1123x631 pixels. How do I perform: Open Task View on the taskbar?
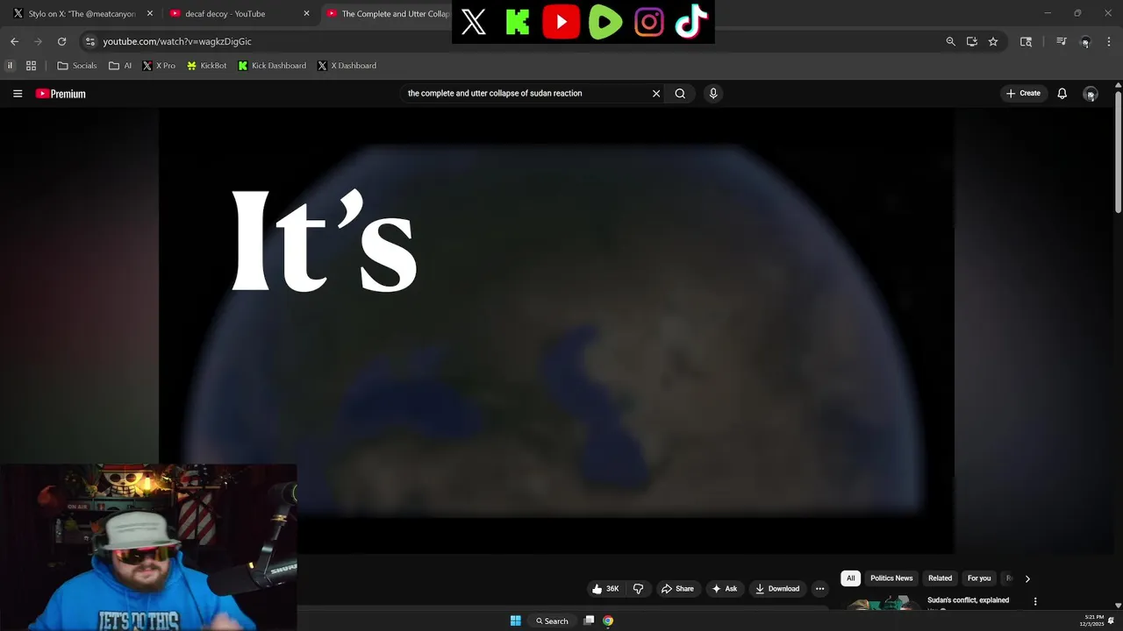click(589, 621)
